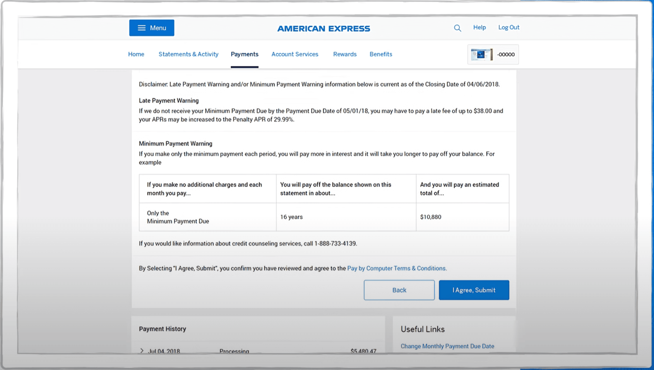Expand the Jul 04, 2018 payment row
The height and width of the screenshot is (370, 654).
142,350
